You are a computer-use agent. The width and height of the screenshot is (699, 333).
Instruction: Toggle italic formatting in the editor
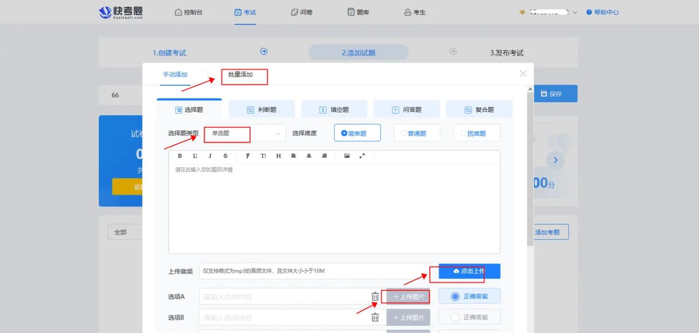click(x=210, y=156)
